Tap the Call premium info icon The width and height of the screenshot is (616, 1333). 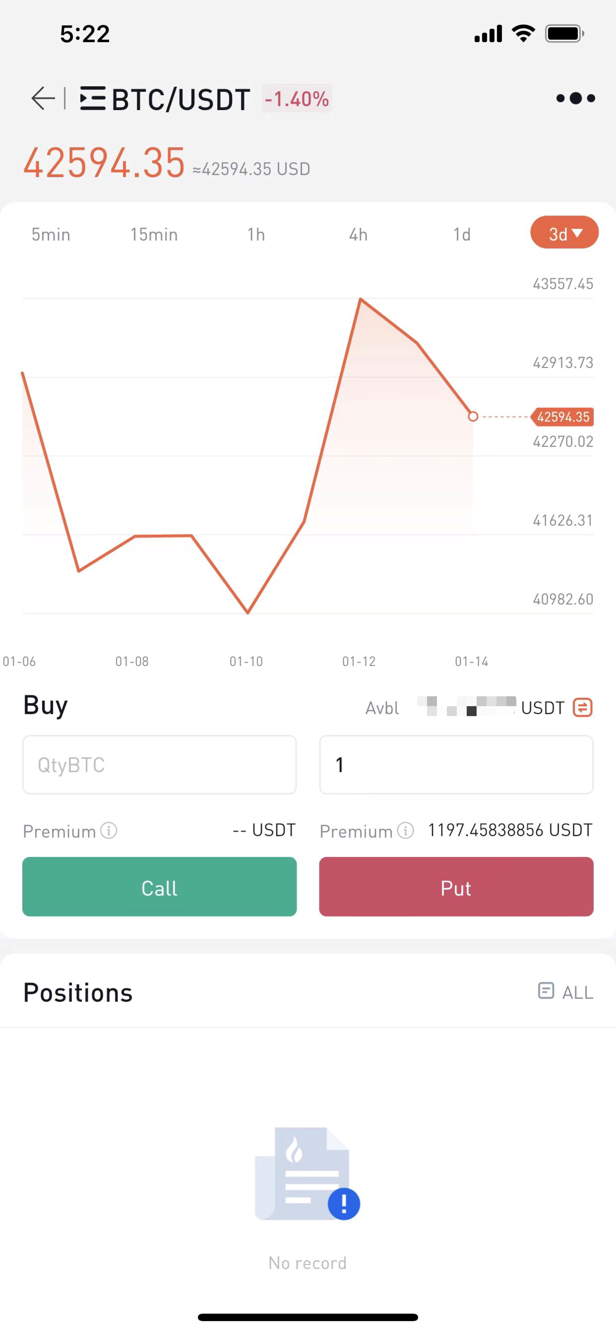[109, 831]
